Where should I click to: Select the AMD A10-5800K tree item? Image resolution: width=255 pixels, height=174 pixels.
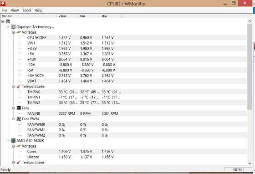[x=30, y=141]
